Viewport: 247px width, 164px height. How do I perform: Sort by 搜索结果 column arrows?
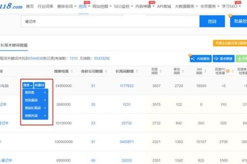[72, 71]
